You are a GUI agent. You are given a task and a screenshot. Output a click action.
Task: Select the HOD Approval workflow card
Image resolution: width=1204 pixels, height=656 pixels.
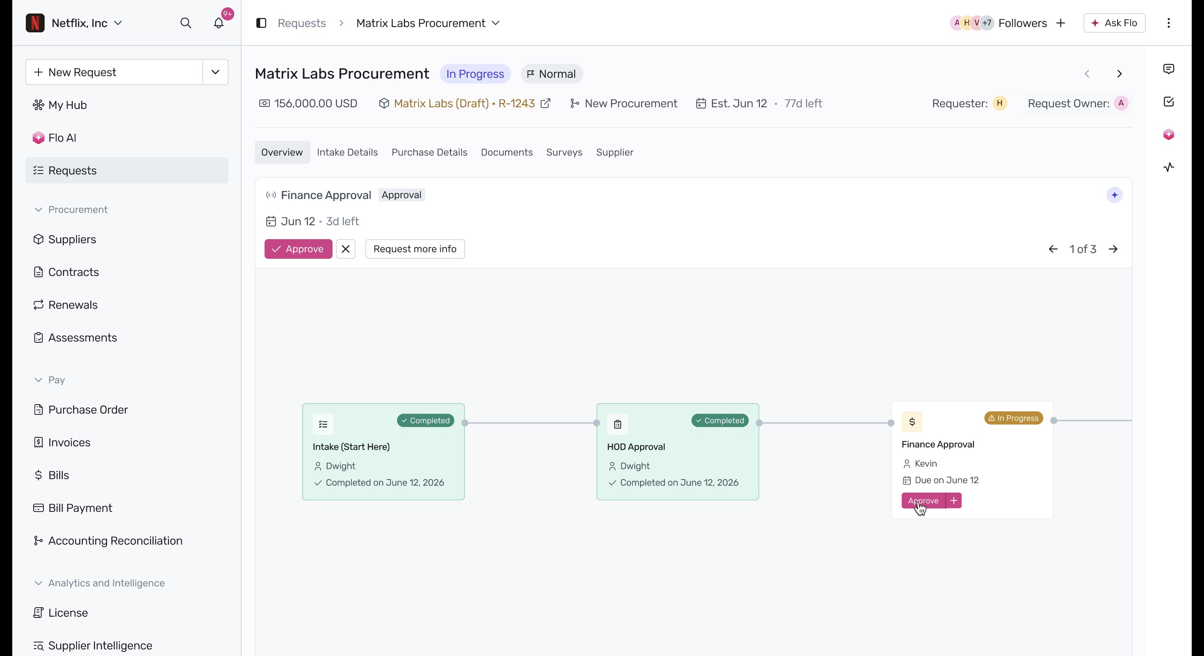click(678, 452)
